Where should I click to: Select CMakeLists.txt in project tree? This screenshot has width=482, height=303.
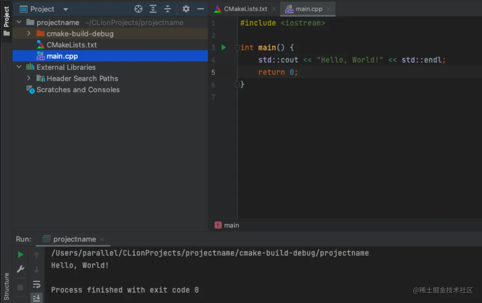click(x=72, y=45)
